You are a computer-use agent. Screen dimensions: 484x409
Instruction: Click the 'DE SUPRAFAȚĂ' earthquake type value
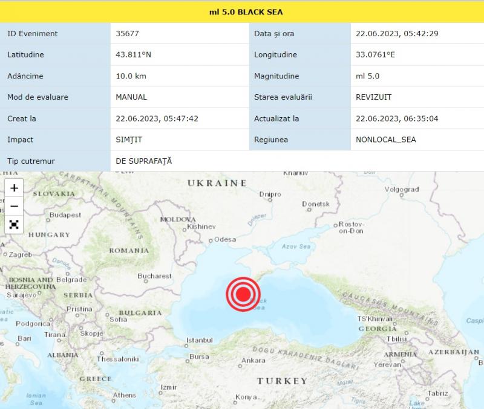pos(144,161)
